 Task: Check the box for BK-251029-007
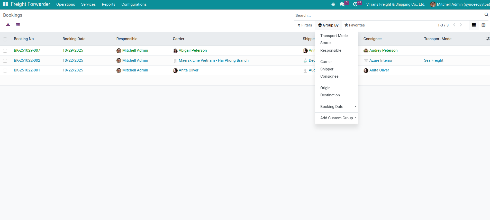(5, 51)
